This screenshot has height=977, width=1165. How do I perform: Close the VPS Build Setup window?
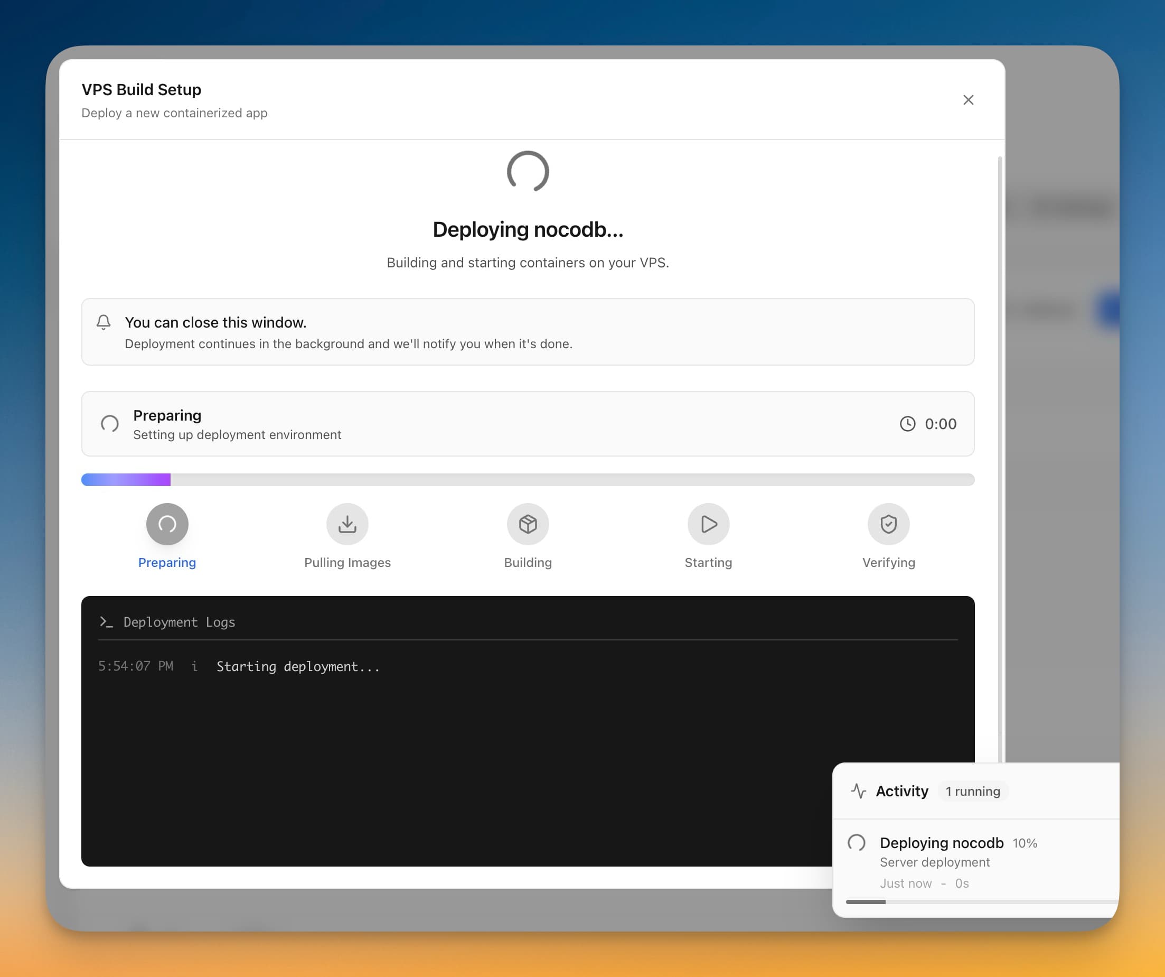969,100
